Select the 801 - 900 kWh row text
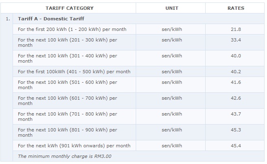Viewport: 267px width, 164px height. point(67,132)
